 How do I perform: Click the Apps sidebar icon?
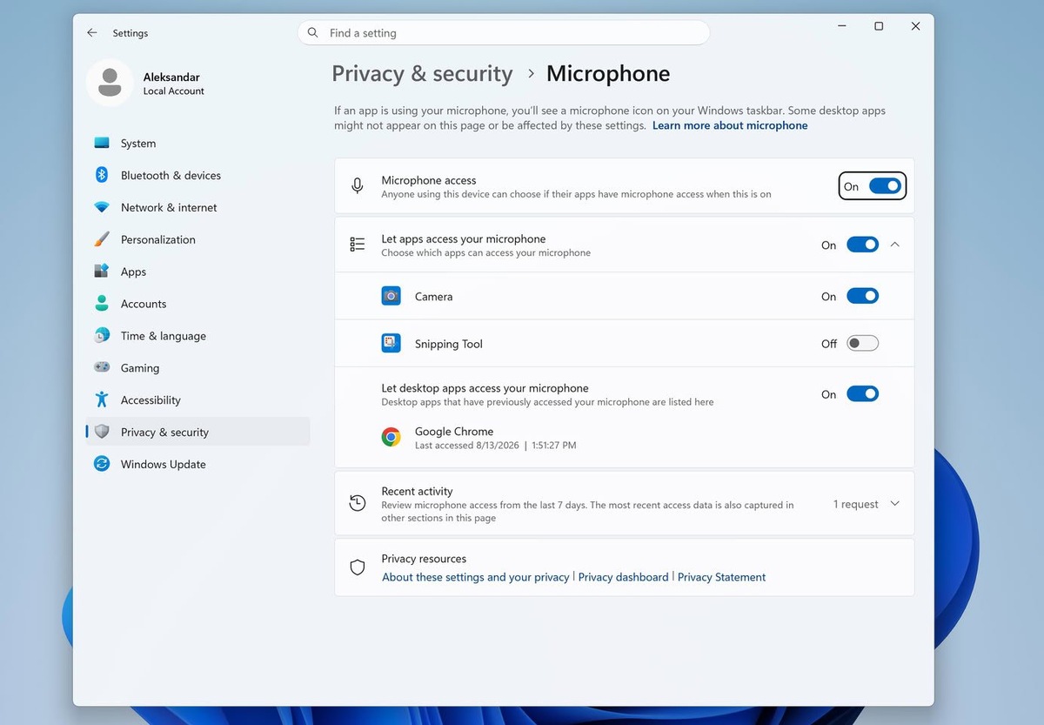pos(102,272)
